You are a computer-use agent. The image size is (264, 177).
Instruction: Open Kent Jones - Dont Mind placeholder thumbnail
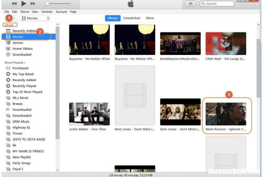(135, 95)
